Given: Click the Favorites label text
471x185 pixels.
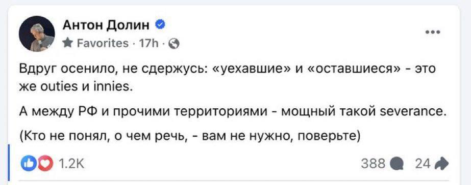Looking at the screenshot, I should 103,44.
